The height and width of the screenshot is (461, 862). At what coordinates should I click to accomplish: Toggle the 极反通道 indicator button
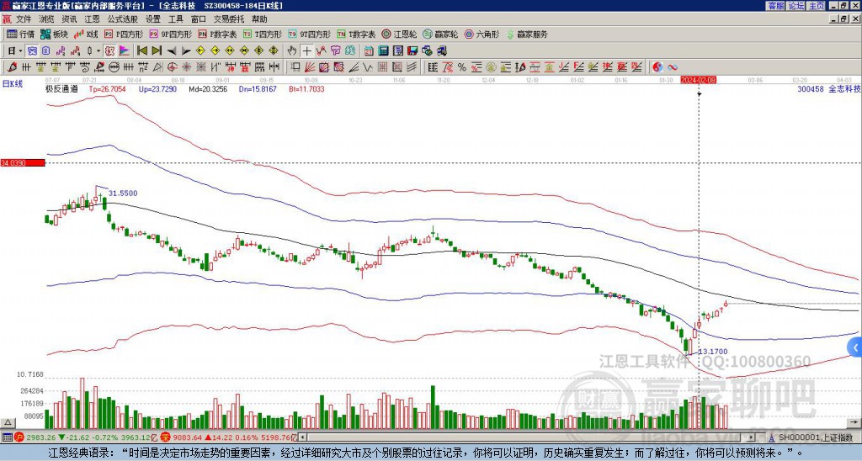point(109,50)
